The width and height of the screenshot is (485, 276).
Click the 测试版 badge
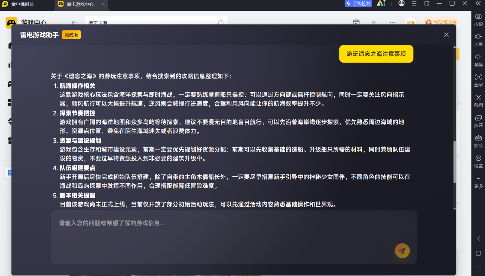point(71,35)
